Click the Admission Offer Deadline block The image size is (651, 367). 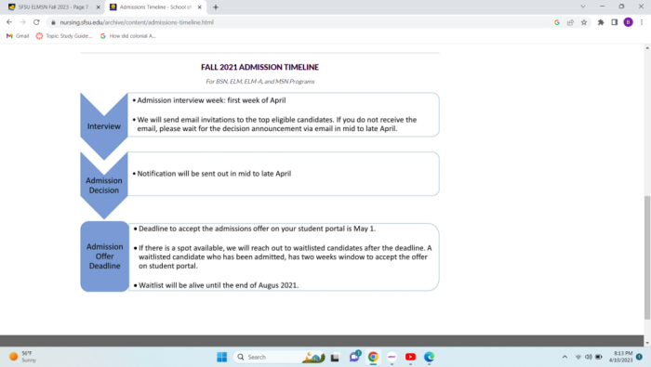pos(104,256)
